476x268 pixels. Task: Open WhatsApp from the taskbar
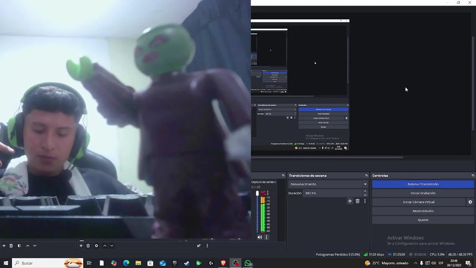[x=248, y=263]
